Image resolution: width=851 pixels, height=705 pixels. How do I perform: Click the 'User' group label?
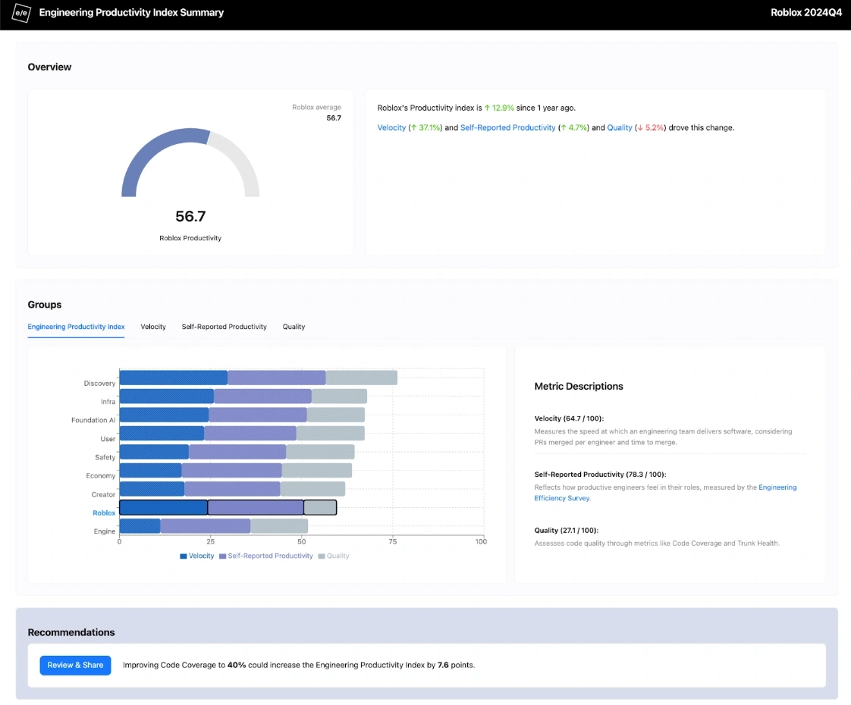(108, 439)
